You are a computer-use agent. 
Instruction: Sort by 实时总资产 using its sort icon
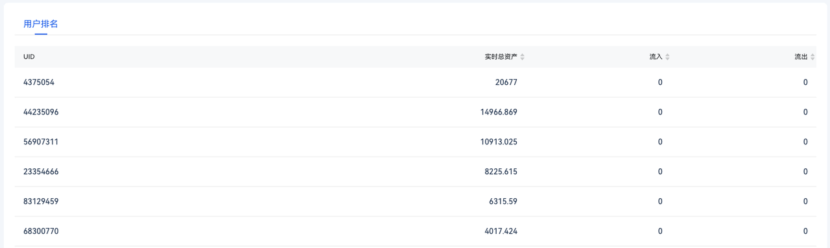click(523, 57)
